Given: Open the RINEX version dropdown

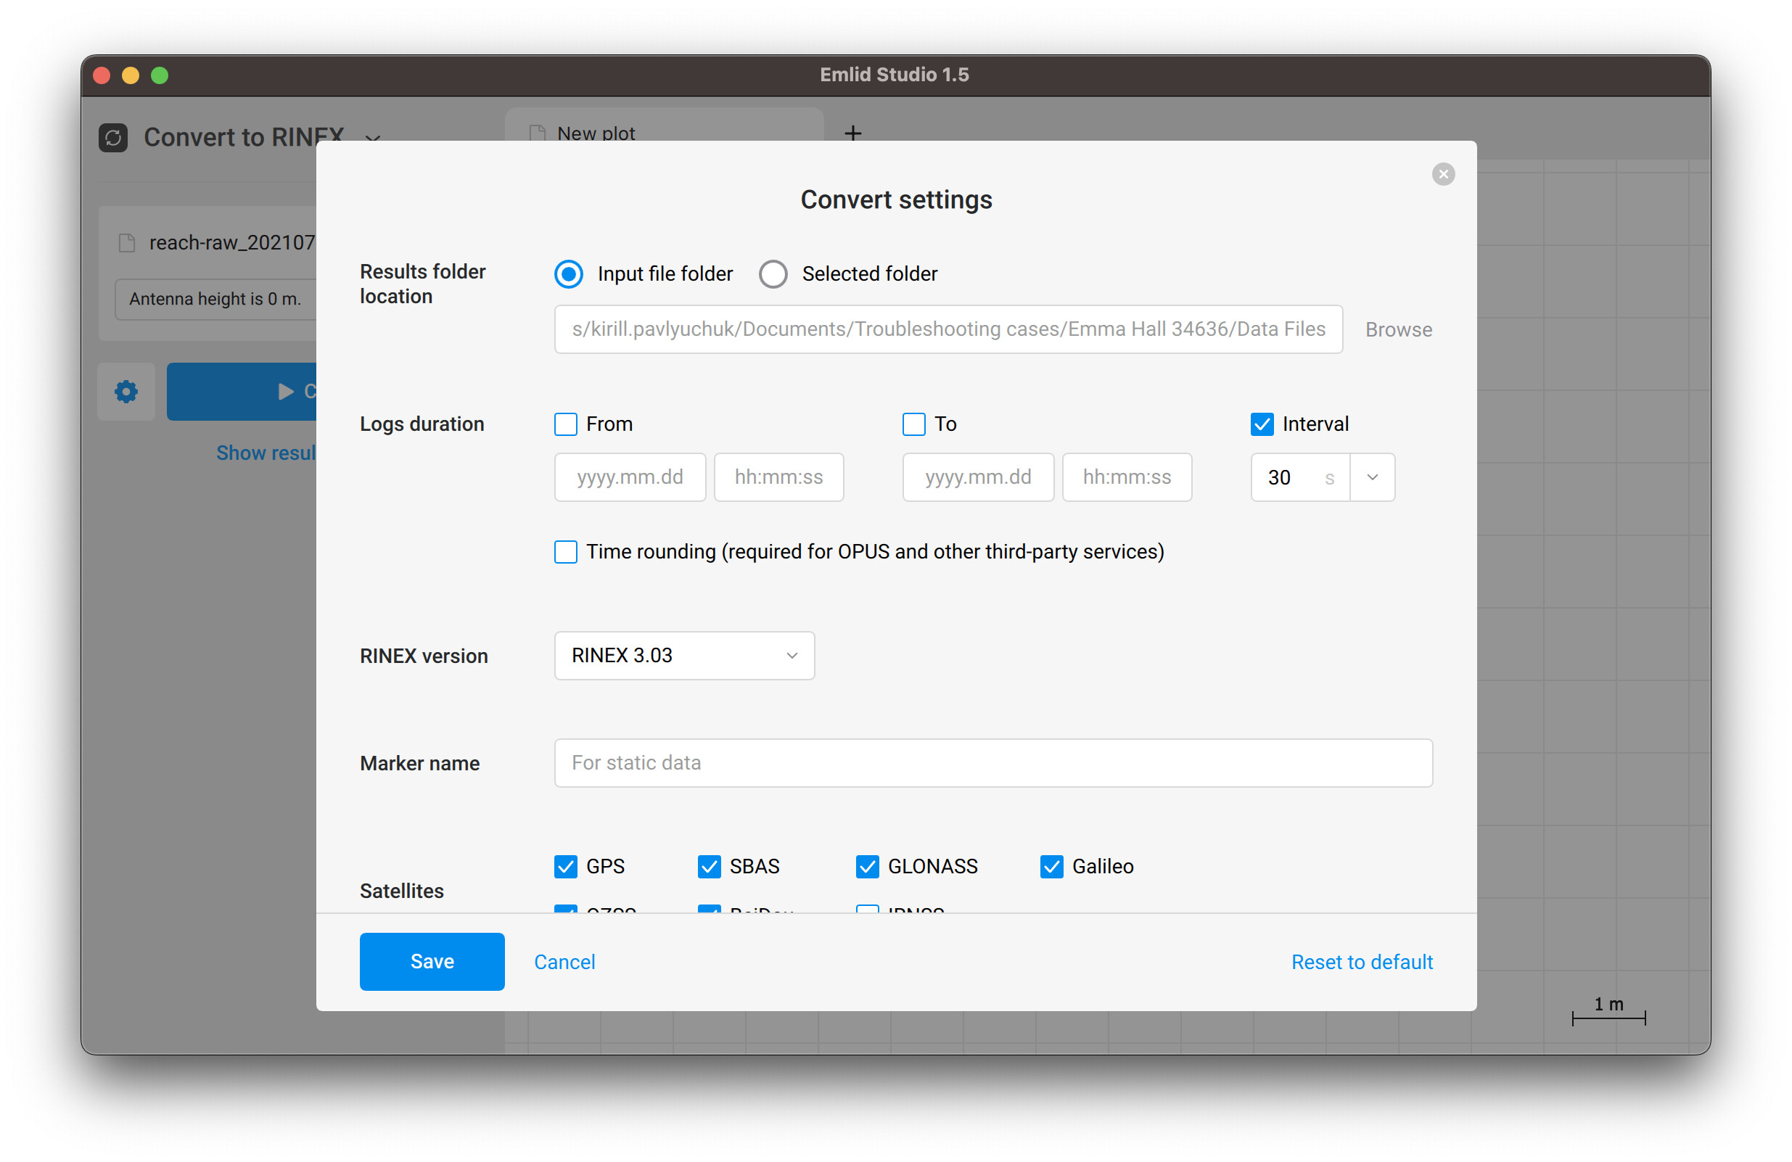Looking at the screenshot, I should click(683, 656).
